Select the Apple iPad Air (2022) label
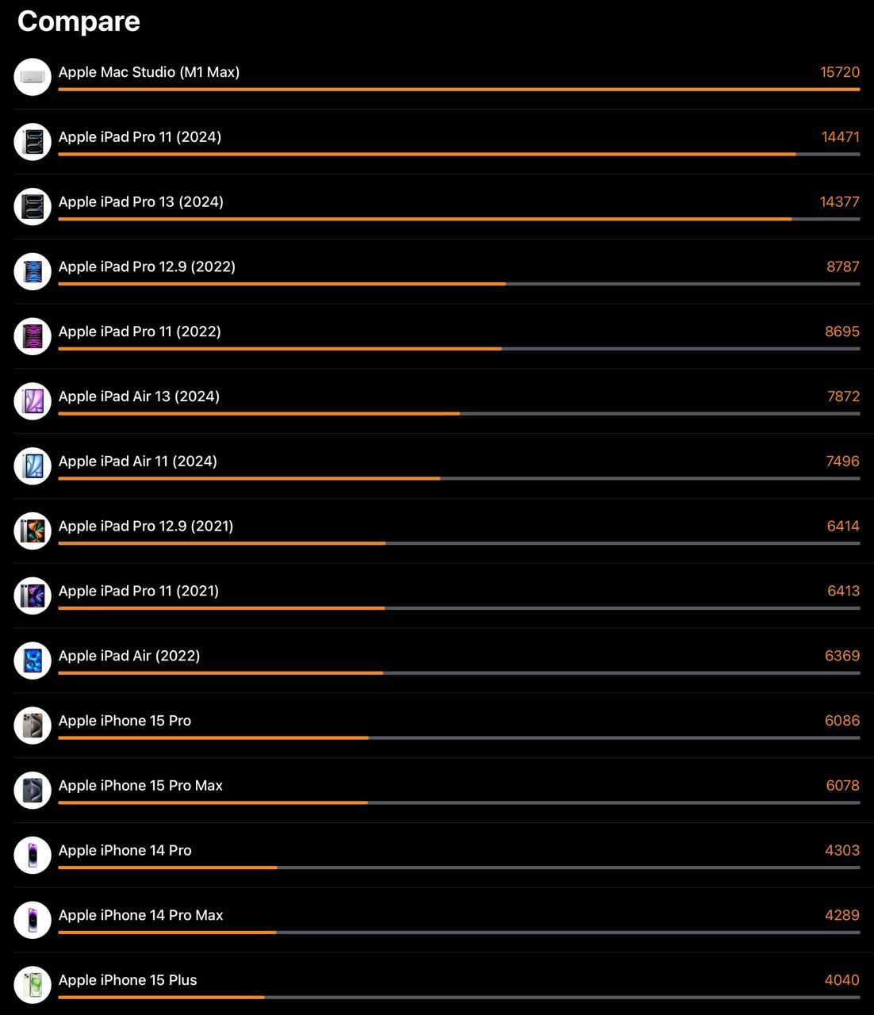Screen dimensions: 874x1015 coord(129,656)
